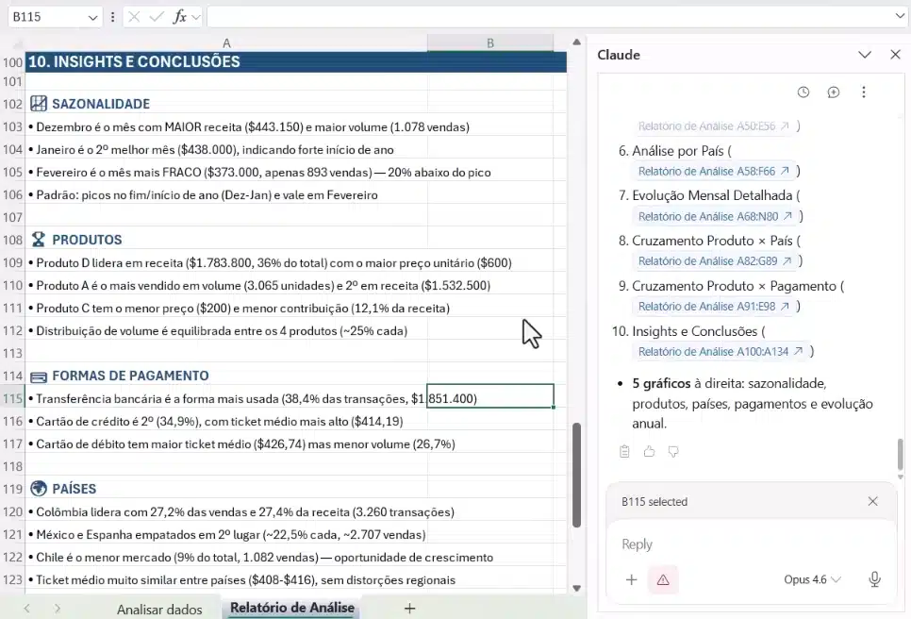Click the SAZONALIDADE chart icon
The width and height of the screenshot is (911, 619).
tap(39, 104)
